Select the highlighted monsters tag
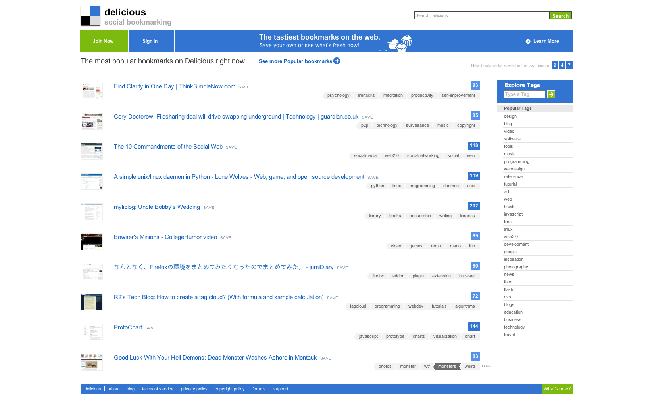The height and width of the screenshot is (415, 652). [447, 367]
